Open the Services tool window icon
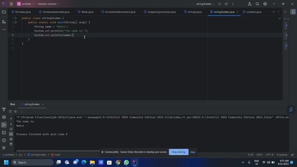Image resolution: width=297 pixels, height=167 pixels. tap(4, 117)
